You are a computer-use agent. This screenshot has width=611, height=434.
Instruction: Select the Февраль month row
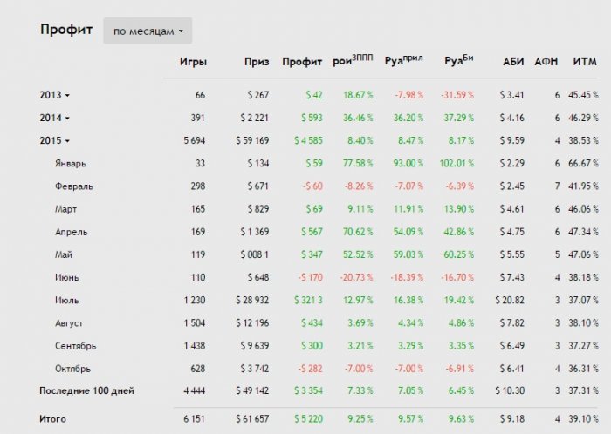coord(74,186)
